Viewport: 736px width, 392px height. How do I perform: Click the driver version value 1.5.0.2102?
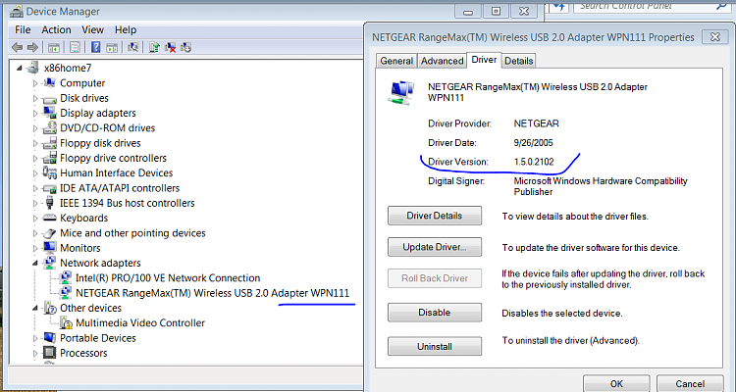pos(534,162)
